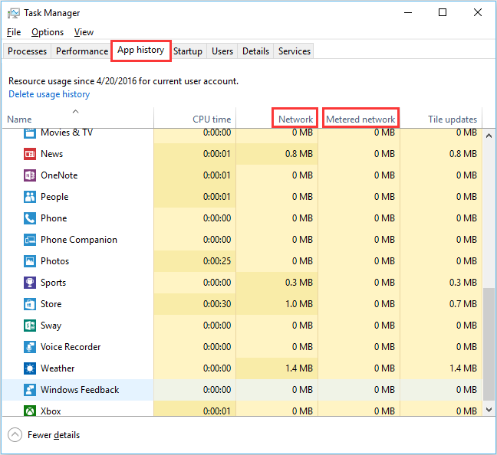Sort by Tile updates column header

coord(441,118)
